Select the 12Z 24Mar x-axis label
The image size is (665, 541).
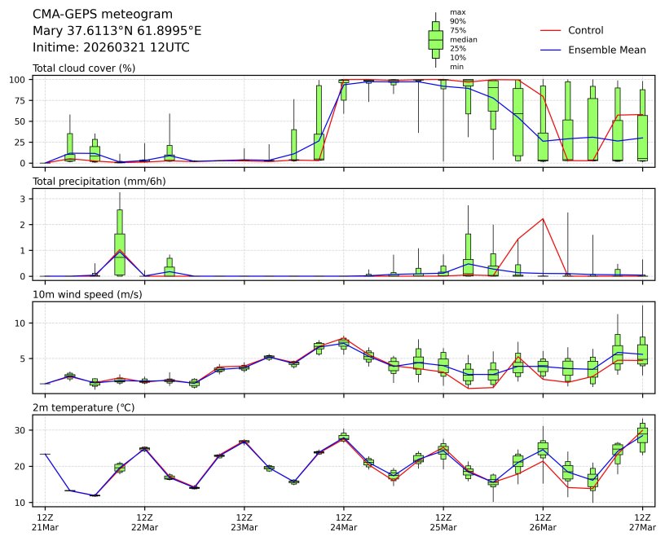344,522
